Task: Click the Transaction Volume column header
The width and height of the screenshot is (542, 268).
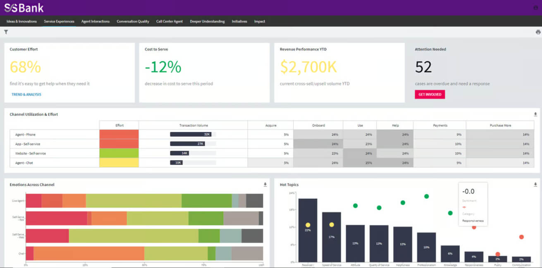Action: [x=193, y=125]
